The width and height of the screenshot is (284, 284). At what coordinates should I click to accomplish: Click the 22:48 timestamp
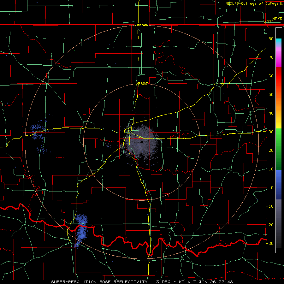pyautogui.click(x=226, y=282)
